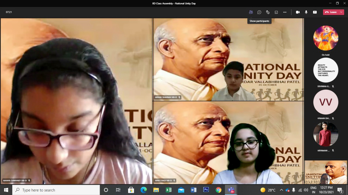Click the DEVINNA G... participant name
The width and height of the screenshot is (348, 195).
pyautogui.click(x=324, y=86)
